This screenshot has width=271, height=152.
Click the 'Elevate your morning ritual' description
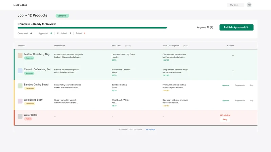pos(66,71)
